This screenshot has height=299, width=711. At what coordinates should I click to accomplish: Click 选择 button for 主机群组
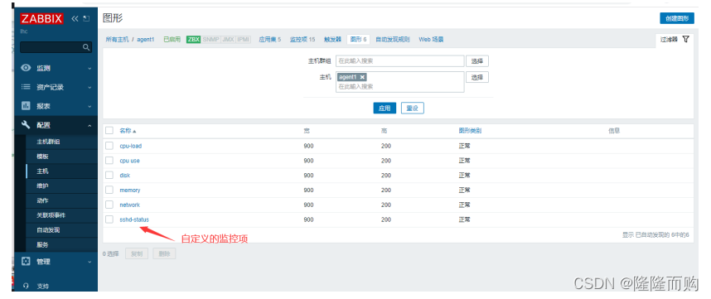(477, 60)
